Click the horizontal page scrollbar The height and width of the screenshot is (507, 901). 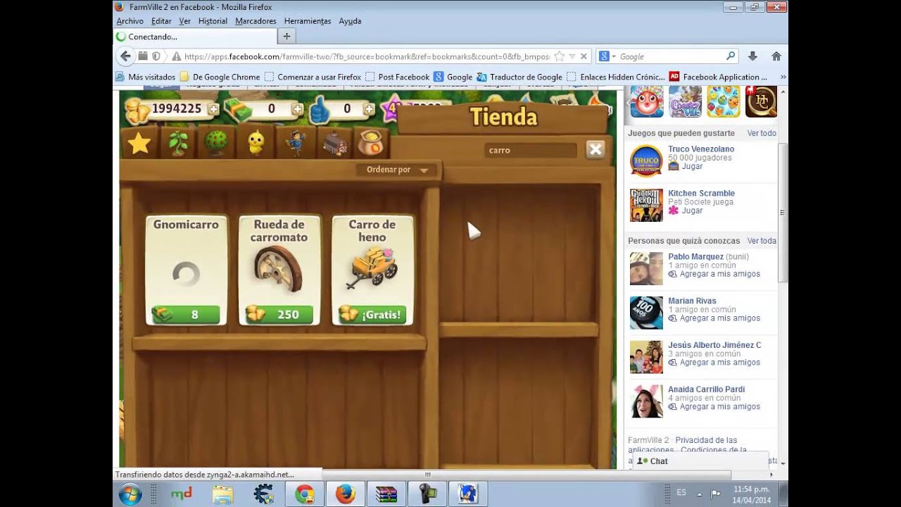(427, 475)
